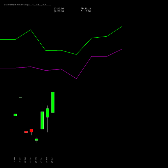Click the 22 Oct red candle

click(x=26, y=132)
